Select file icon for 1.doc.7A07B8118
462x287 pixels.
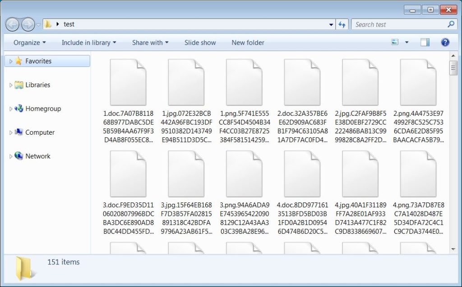click(128, 82)
